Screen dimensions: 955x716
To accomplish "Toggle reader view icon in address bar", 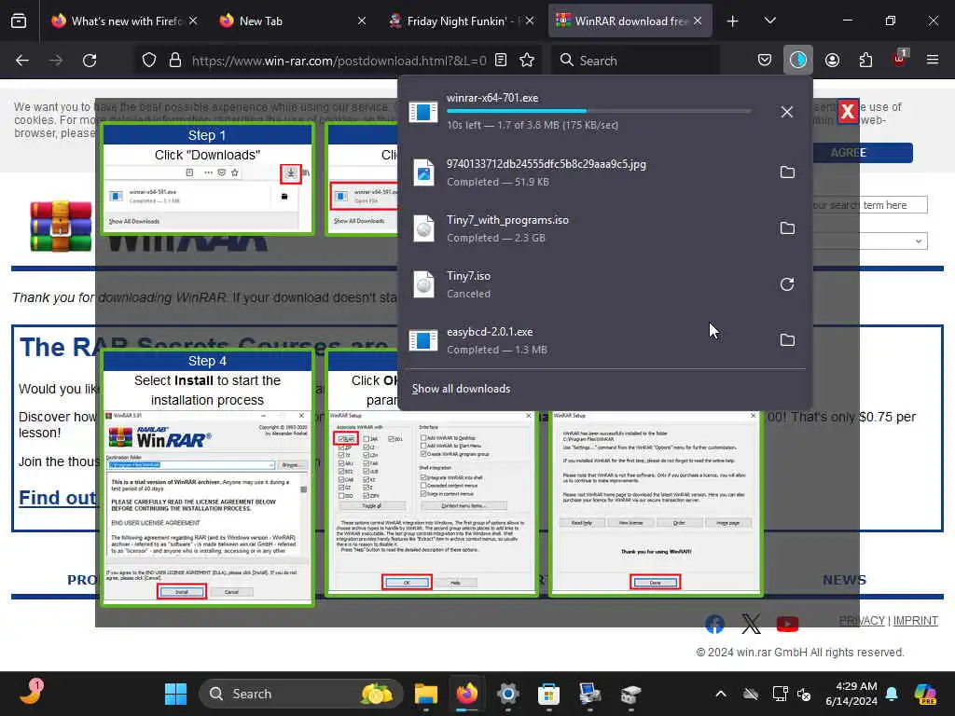I will pyautogui.click(x=501, y=61).
